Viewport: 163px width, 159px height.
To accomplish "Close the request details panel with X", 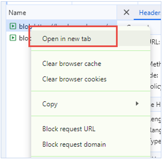I will (126, 12).
